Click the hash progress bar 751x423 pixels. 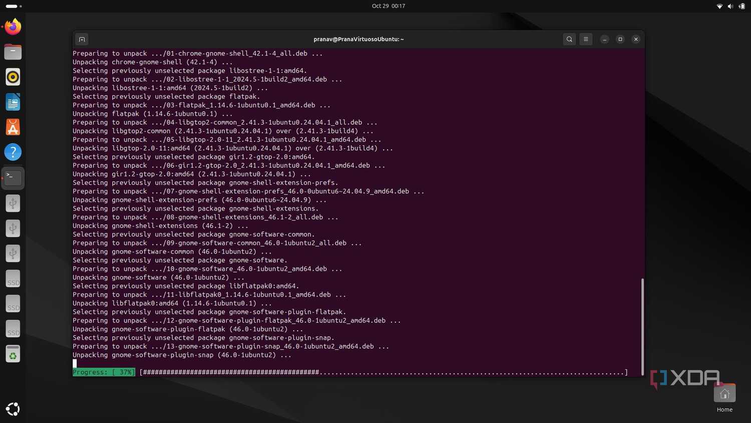point(384,372)
